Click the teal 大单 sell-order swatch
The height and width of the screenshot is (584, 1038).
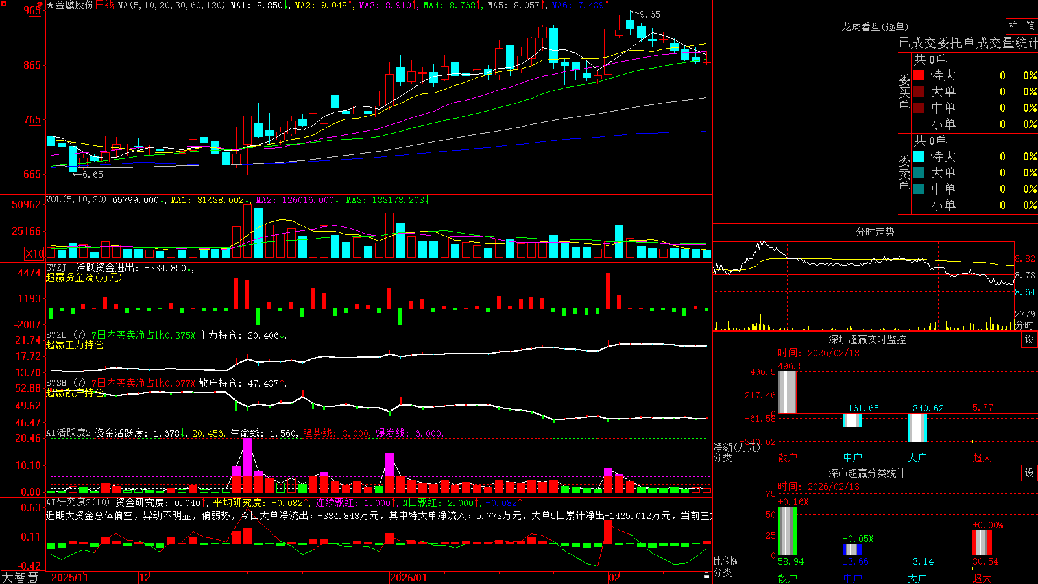tap(919, 173)
